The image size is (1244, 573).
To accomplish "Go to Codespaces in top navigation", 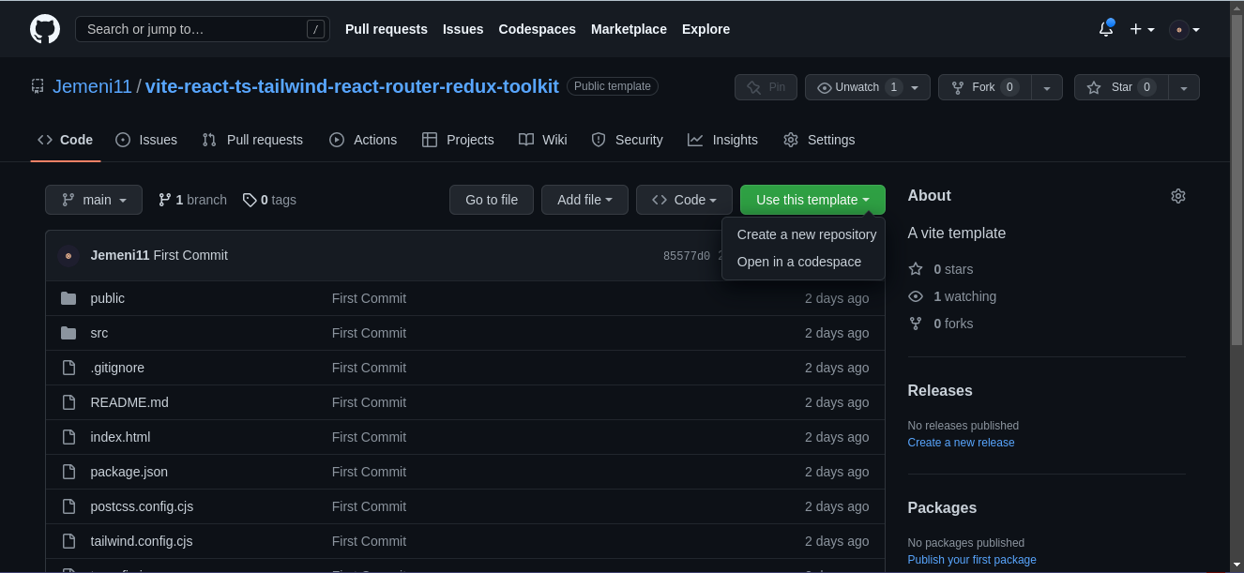I will 538,29.
